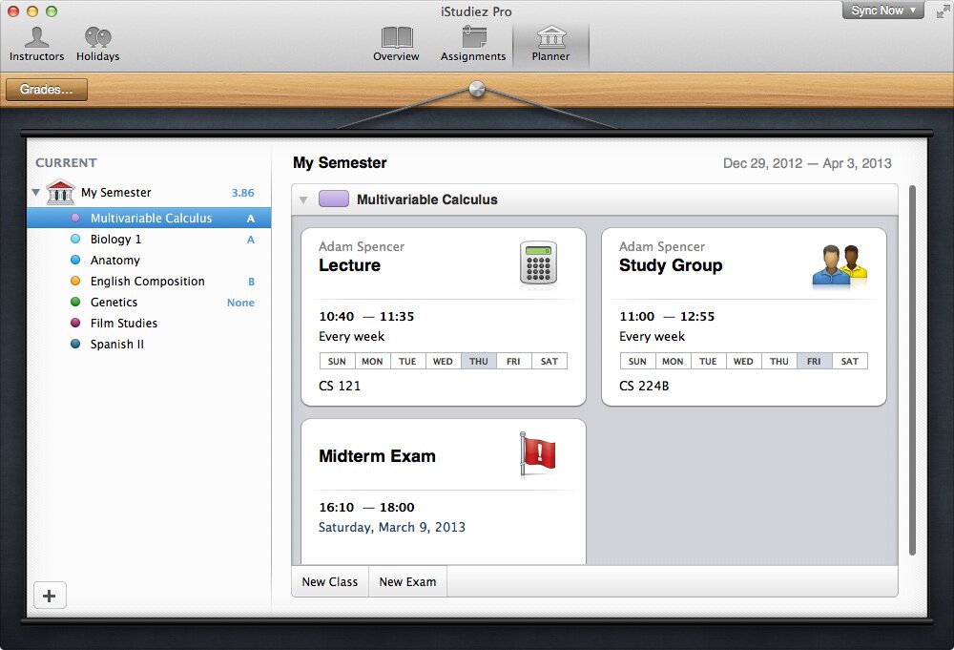Toggle MON in the Study Group card
The height and width of the screenshot is (650, 954).
(673, 361)
